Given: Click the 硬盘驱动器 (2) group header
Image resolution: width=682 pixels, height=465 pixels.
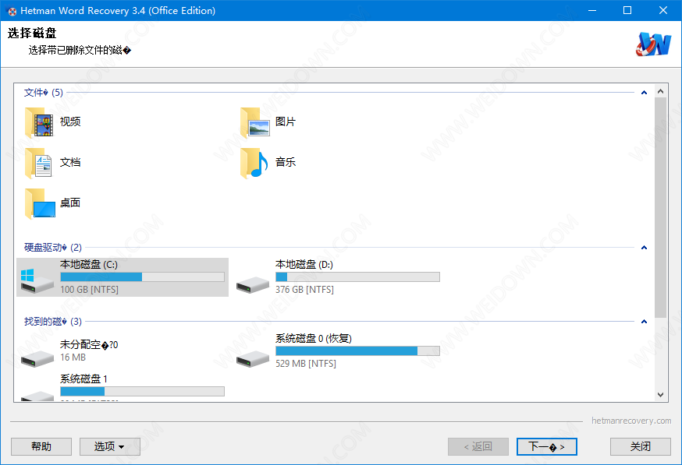Looking at the screenshot, I should (52, 248).
